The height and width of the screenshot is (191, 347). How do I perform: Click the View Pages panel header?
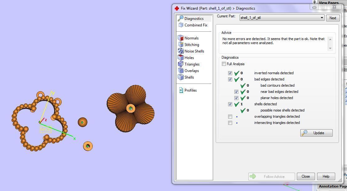[329, 2]
